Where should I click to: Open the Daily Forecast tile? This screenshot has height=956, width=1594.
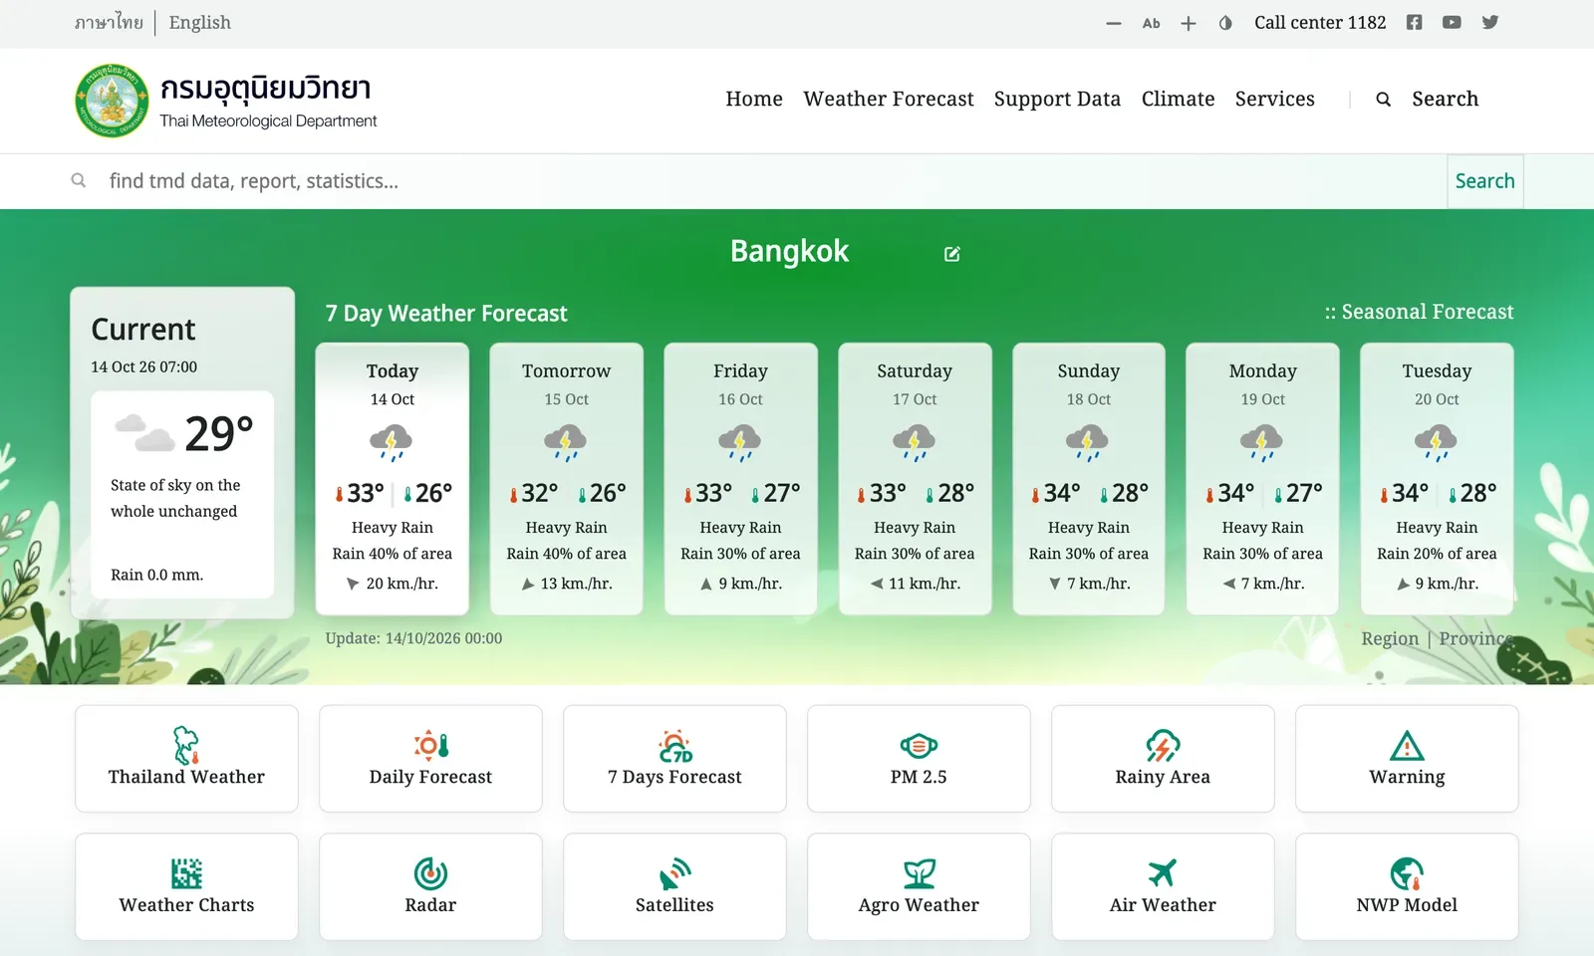click(430, 759)
